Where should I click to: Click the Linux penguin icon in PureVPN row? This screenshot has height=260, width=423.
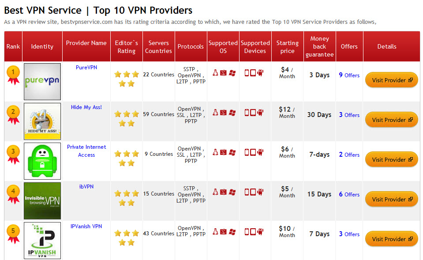coord(216,73)
